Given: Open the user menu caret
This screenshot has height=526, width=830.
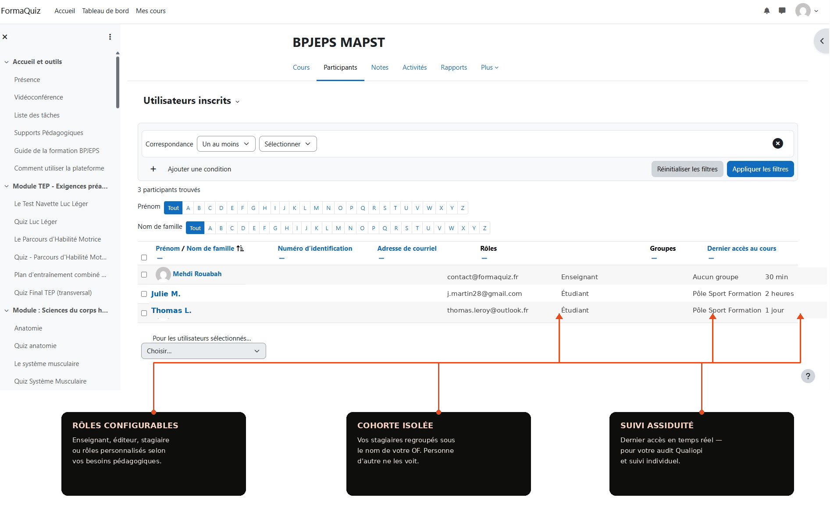Looking at the screenshot, I should click(816, 11).
